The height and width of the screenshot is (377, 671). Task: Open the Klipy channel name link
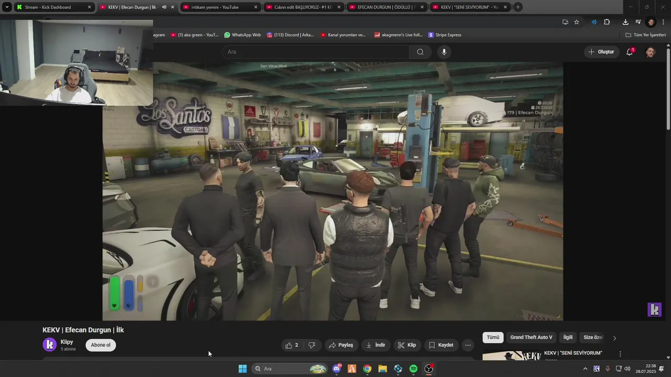click(x=67, y=342)
